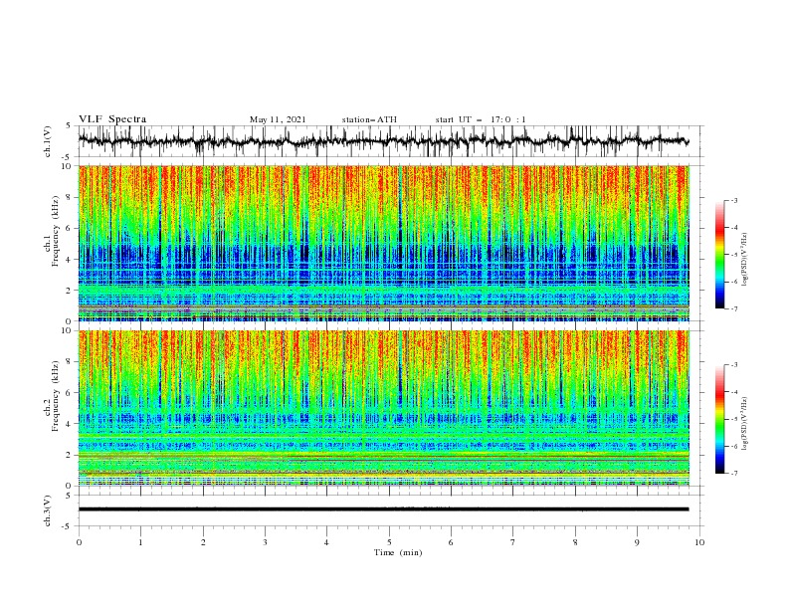The height and width of the screenshot is (609, 788).
Task: Click time-axis tick label "2"
Action: tap(203, 542)
